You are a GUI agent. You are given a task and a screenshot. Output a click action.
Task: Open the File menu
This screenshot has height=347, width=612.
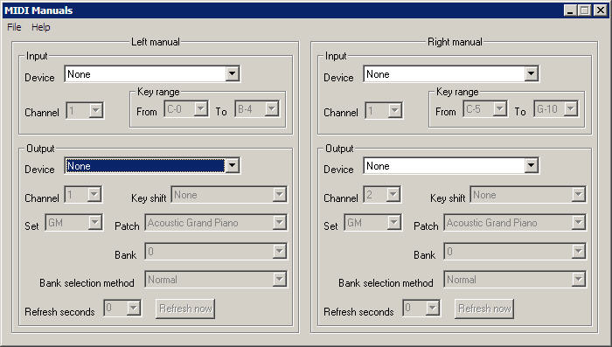(14, 27)
